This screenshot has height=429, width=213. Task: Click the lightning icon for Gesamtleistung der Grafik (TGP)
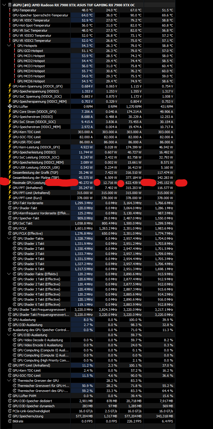(10, 173)
